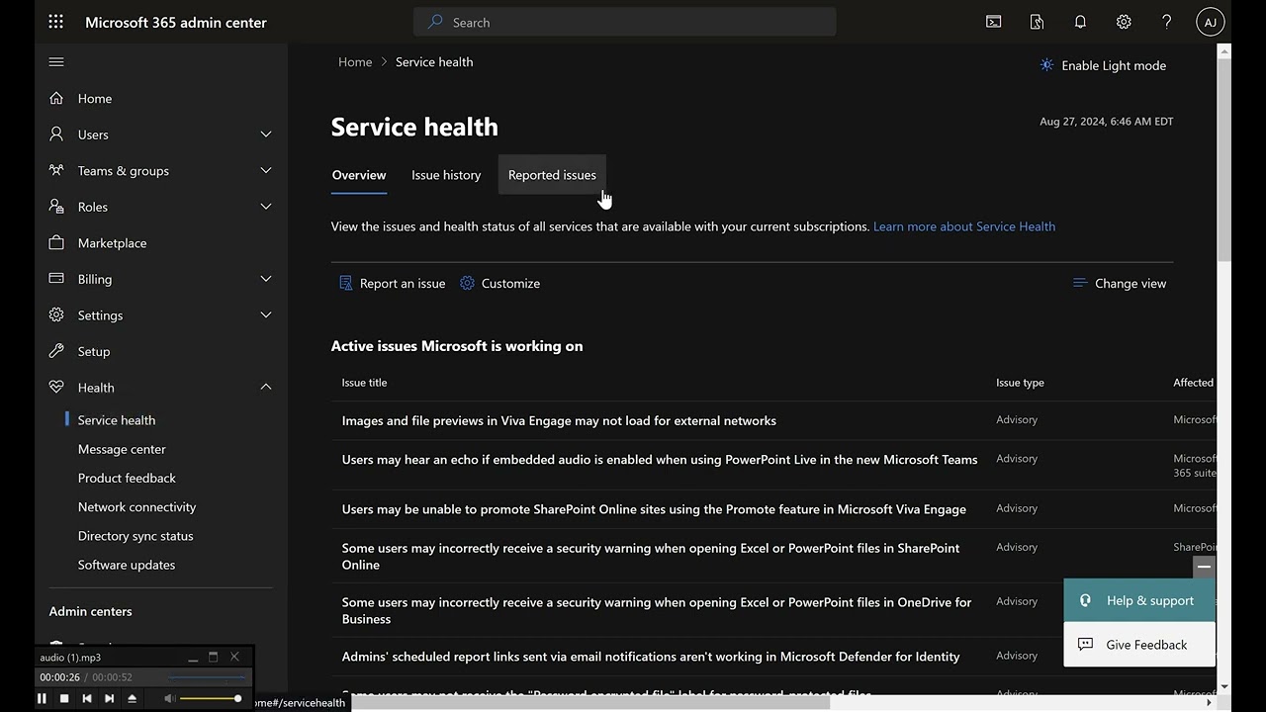The image size is (1266, 712).
Task: Click the Report an issue icon
Action: click(345, 283)
